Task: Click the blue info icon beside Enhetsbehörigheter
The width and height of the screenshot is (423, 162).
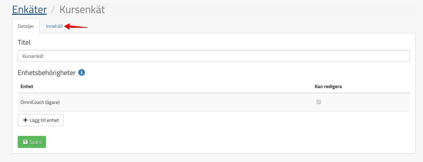Action: point(81,73)
